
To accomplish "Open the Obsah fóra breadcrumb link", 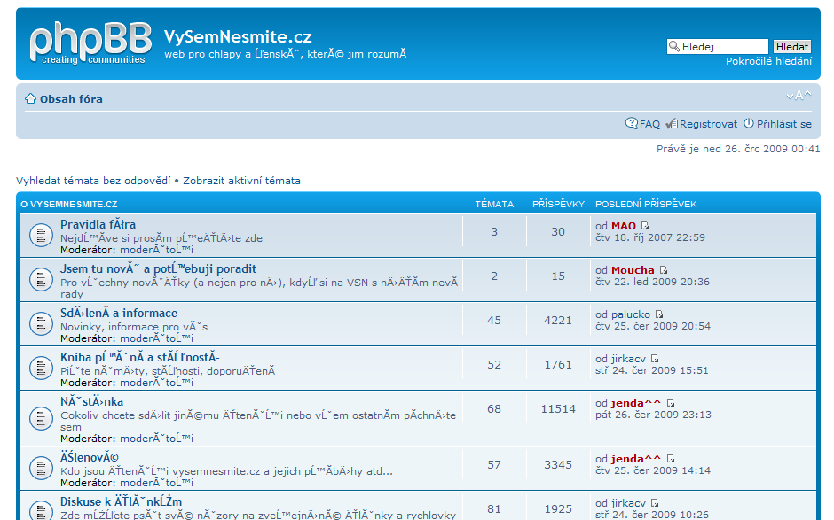I will click(x=71, y=99).
